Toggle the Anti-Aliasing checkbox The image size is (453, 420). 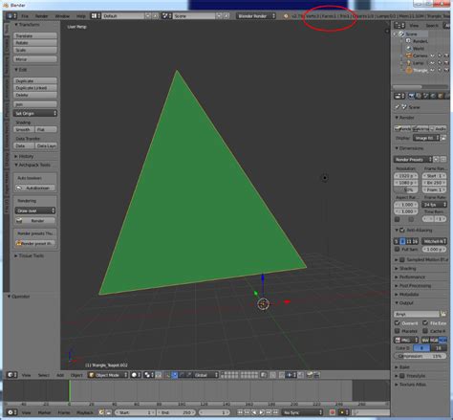(x=402, y=230)
